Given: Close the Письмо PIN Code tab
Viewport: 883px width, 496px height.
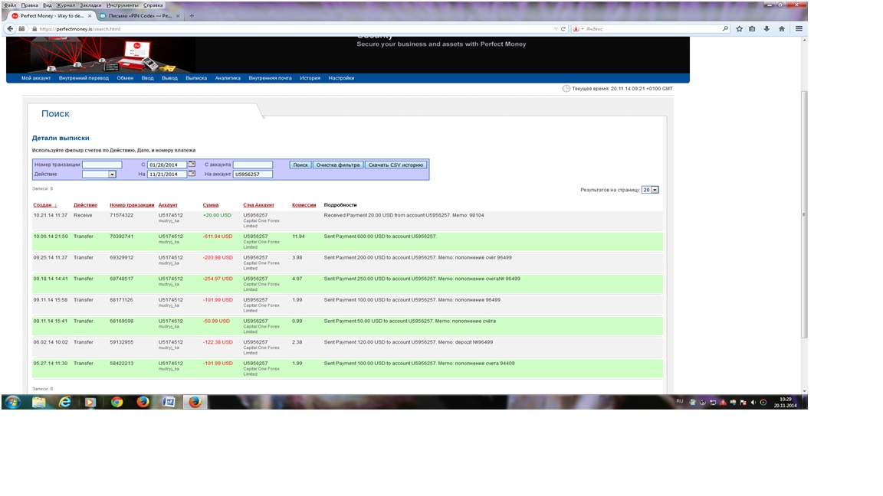Looking at the screenshot, I should click(x=178, y=16).
